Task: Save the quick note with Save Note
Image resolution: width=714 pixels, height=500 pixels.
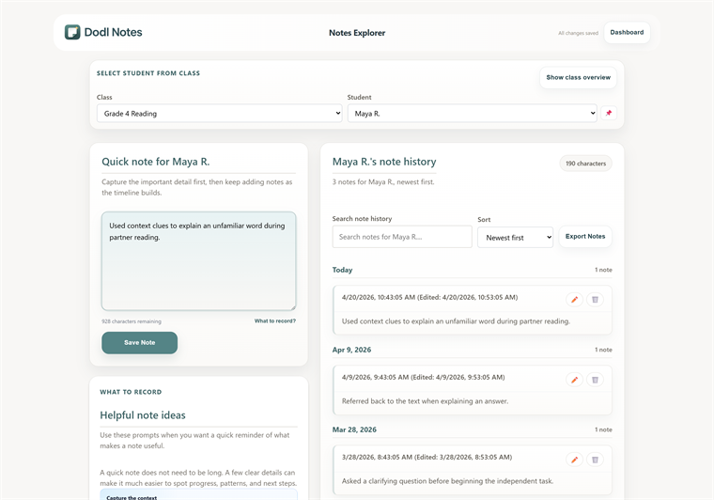Action: [139, 342]
